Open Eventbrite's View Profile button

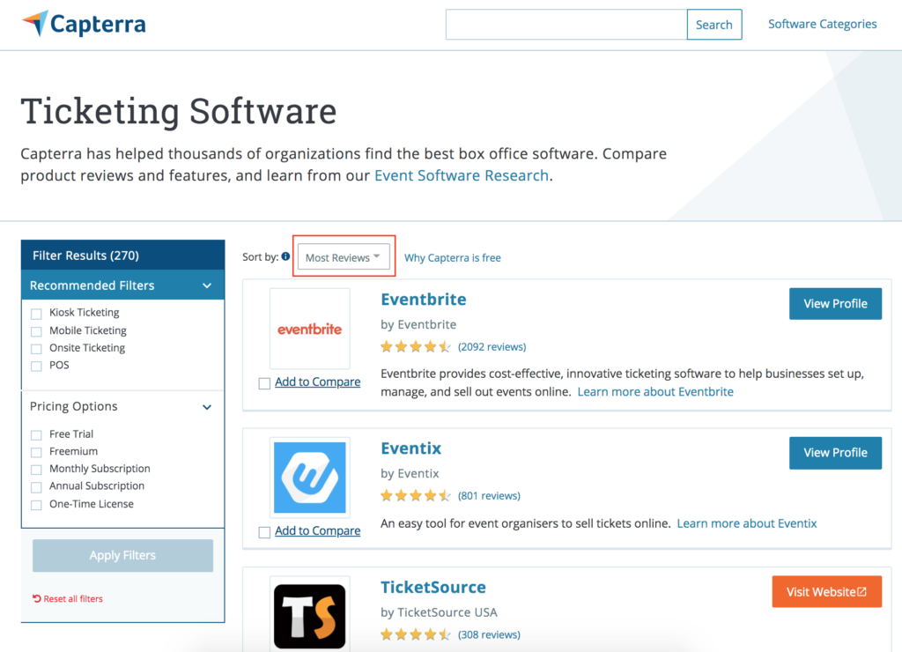tap(835, 304)
